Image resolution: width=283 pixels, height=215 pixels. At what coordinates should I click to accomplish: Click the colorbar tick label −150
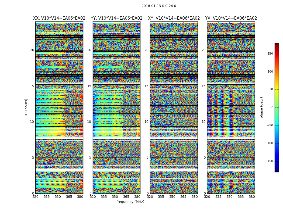click(269, 161)
